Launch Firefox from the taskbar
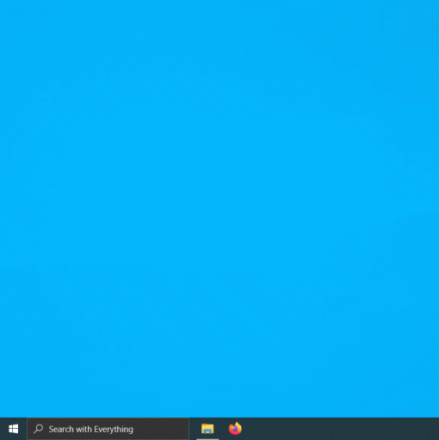The image size is (439, 440). [235, 429]
